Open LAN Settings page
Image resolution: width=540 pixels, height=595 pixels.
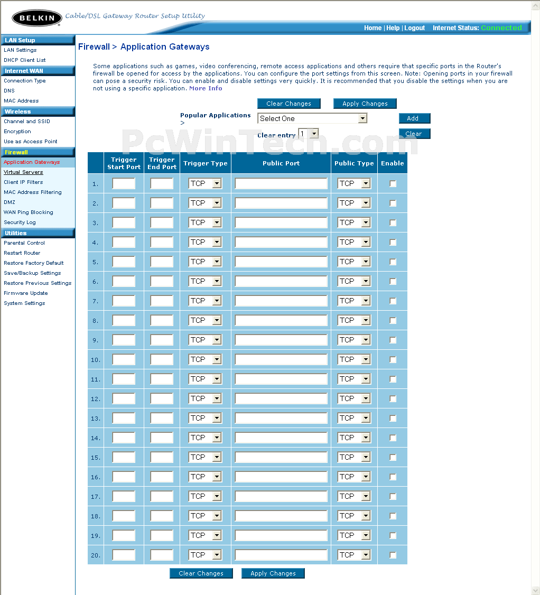(x=20, y=50)
